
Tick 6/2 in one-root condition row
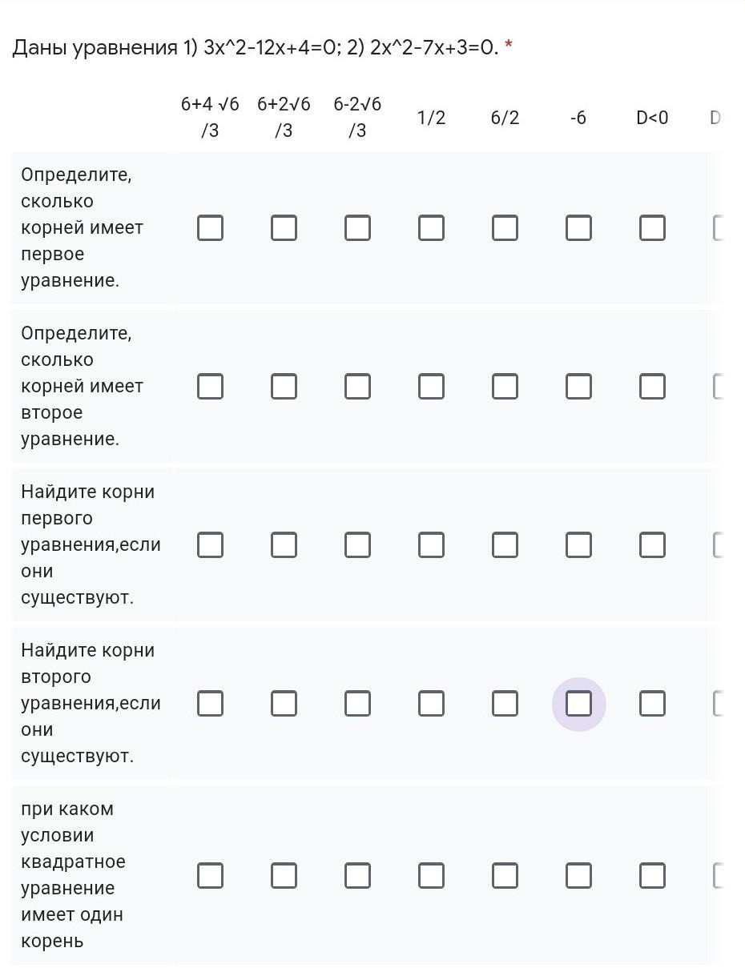point(505,876)
